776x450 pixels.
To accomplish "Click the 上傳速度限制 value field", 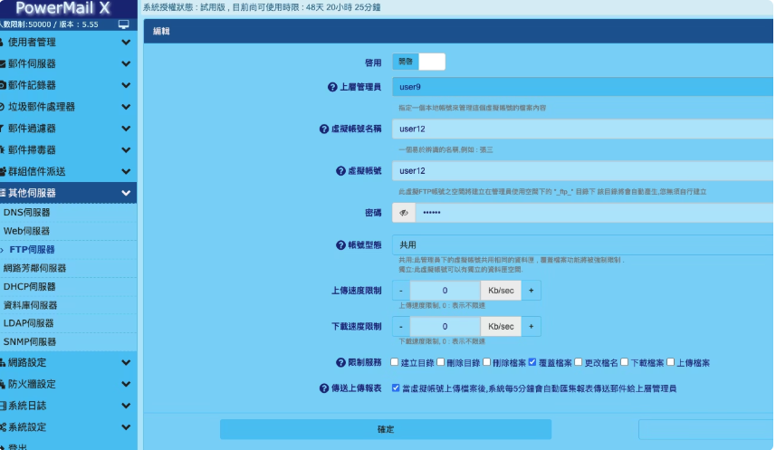I will (x=445, y=291).
